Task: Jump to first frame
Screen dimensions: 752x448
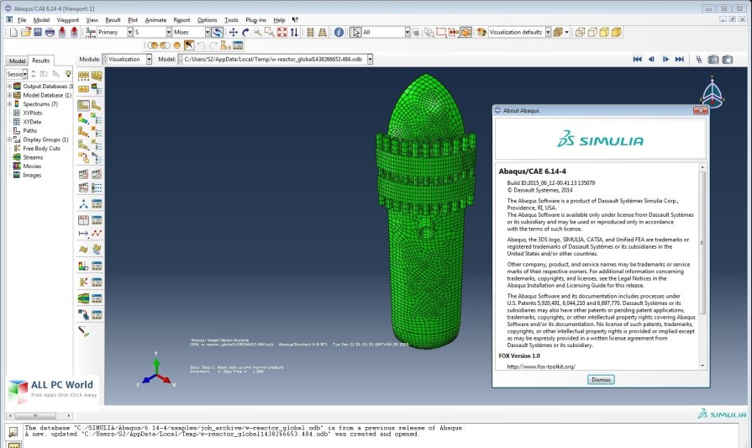Action: [x=638, y=60]
